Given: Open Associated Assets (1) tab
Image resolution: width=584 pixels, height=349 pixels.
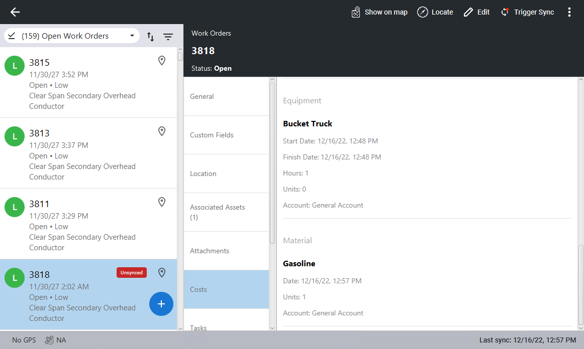Looking at the screenshot, I should (226, 212).
